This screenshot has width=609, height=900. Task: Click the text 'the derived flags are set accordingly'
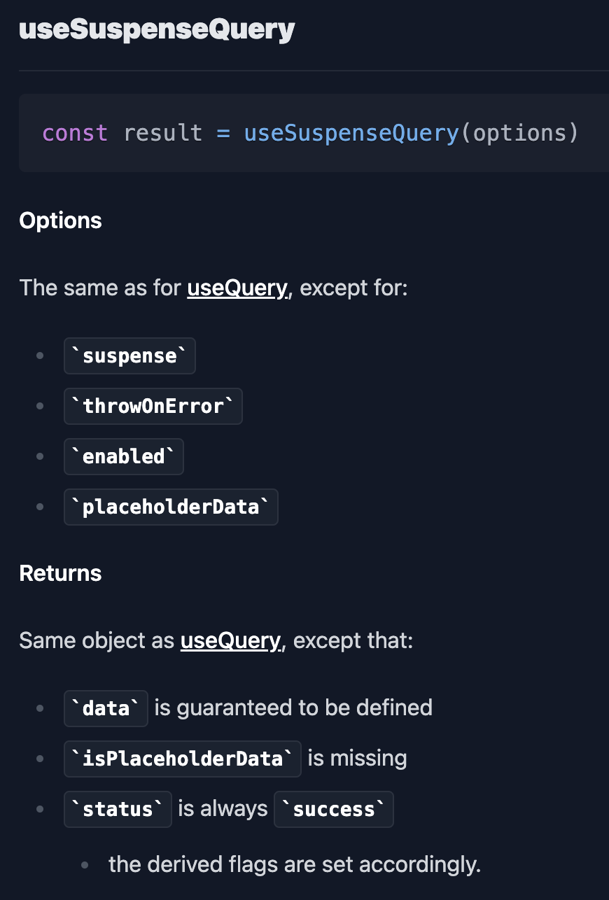click(295, 864)
